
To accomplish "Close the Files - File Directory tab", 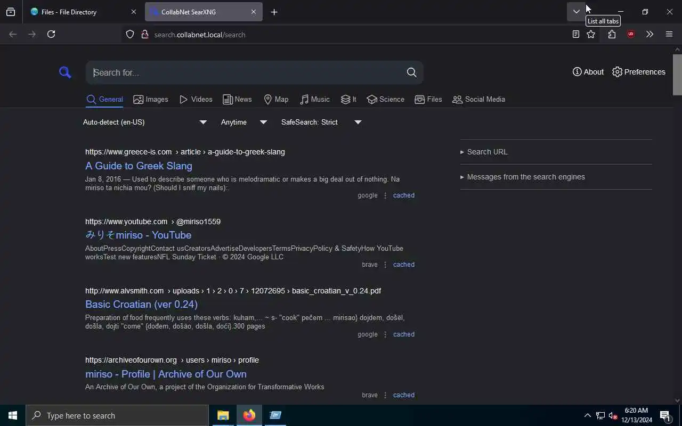I will click(x=133, y=12).
